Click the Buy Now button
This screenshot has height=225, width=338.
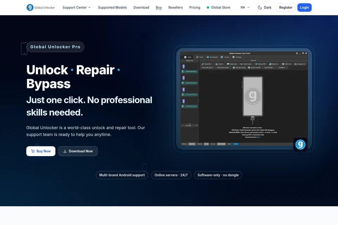pyautogui.click(x=41, y=151)
